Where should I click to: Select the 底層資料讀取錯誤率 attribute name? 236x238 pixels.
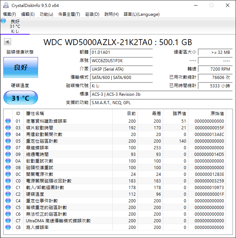(x=46, y=121)
